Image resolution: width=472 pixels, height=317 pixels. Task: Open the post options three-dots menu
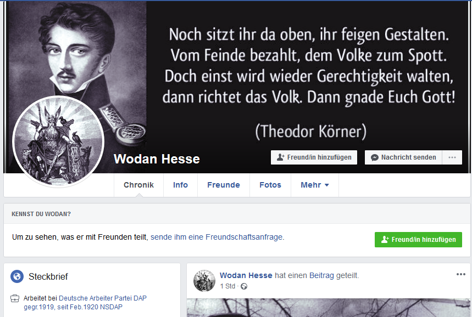(461, 274)
